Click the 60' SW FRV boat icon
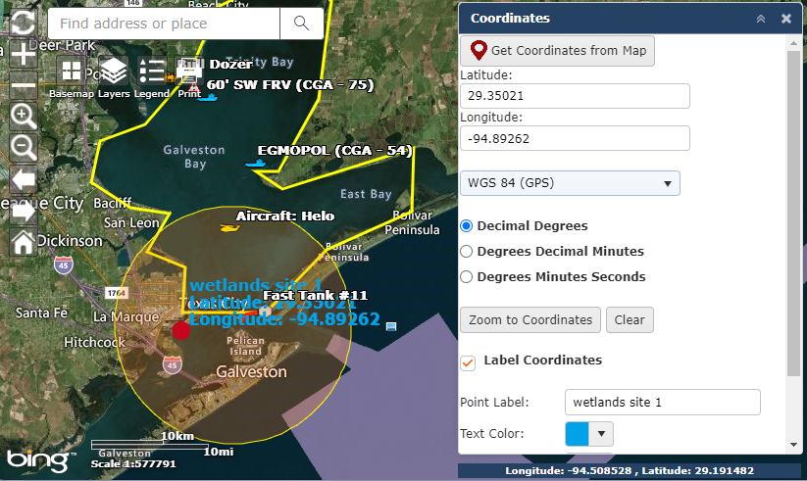This screenshot has height=481, width=807. [x=208, y=96]
